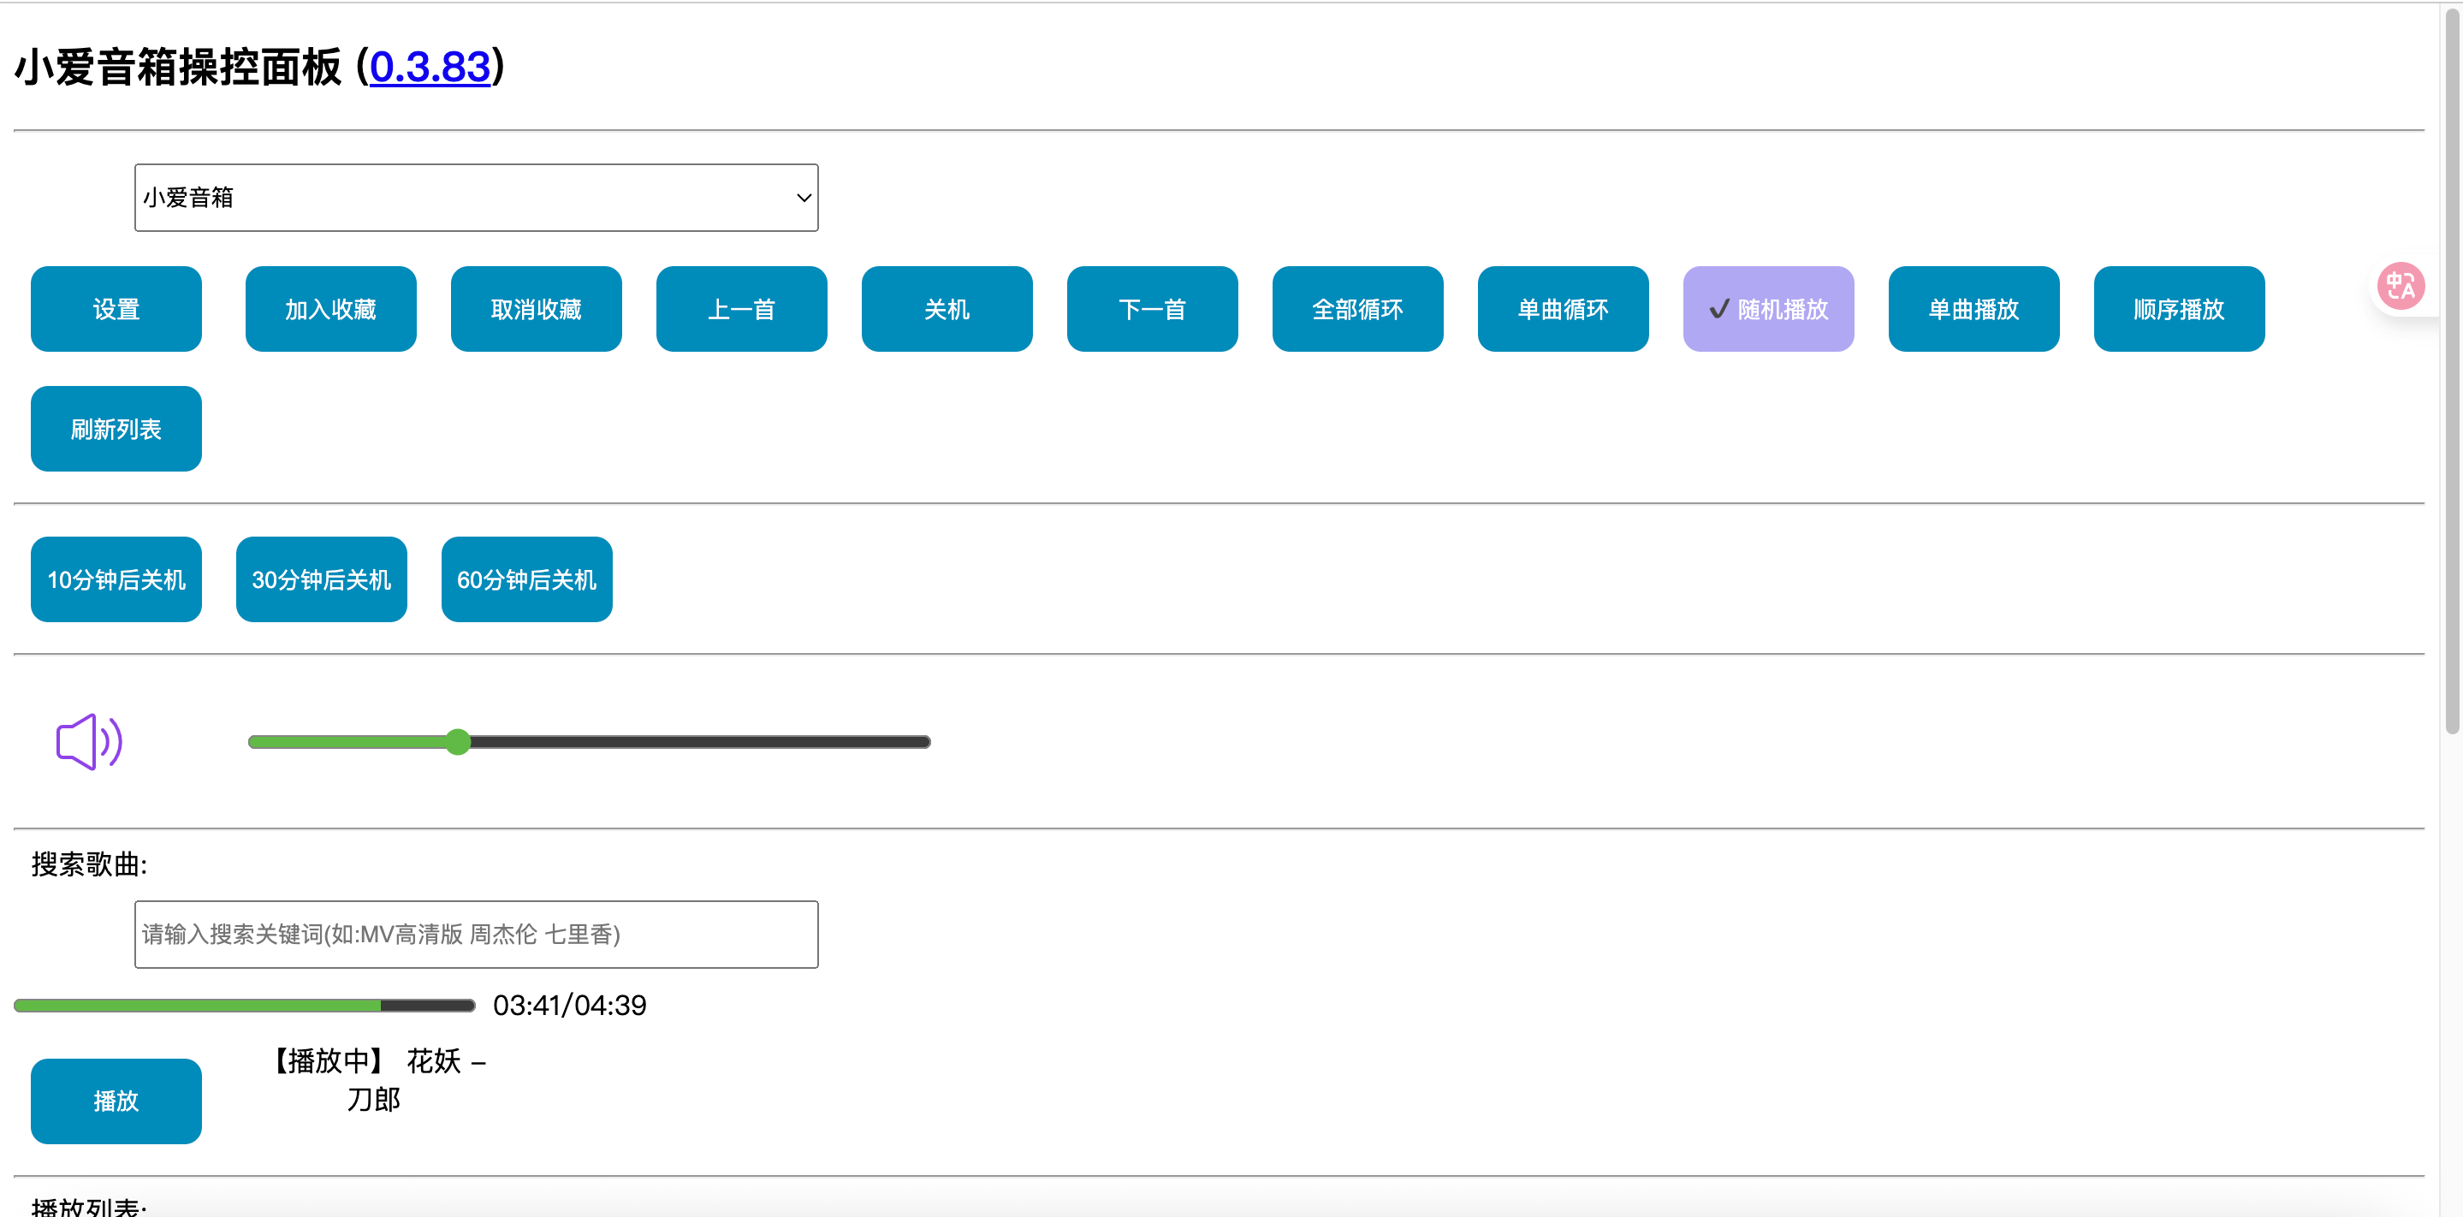Click the pink translate floating icon
The image size is (2463, 1217).
point(2400,286)
